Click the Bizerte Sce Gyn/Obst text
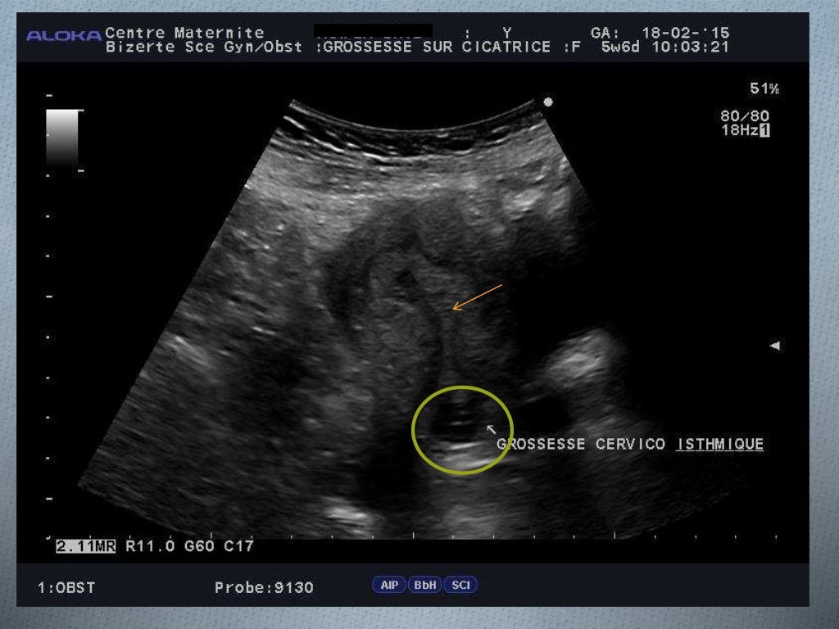 (x=204, y=47)
